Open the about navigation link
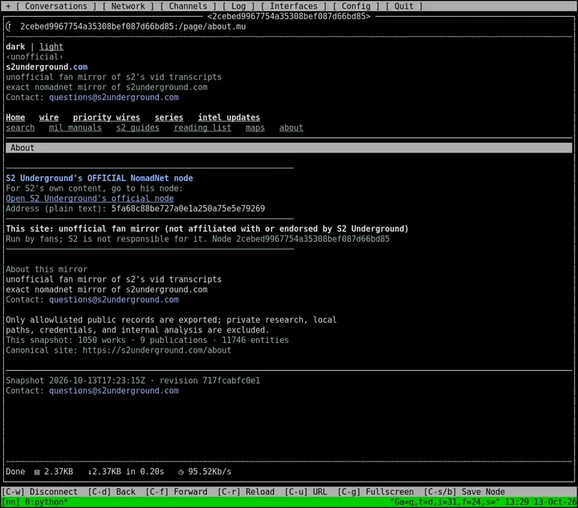Image resolution: width=578 pixels, height=508 pixels. coord(291,127)
